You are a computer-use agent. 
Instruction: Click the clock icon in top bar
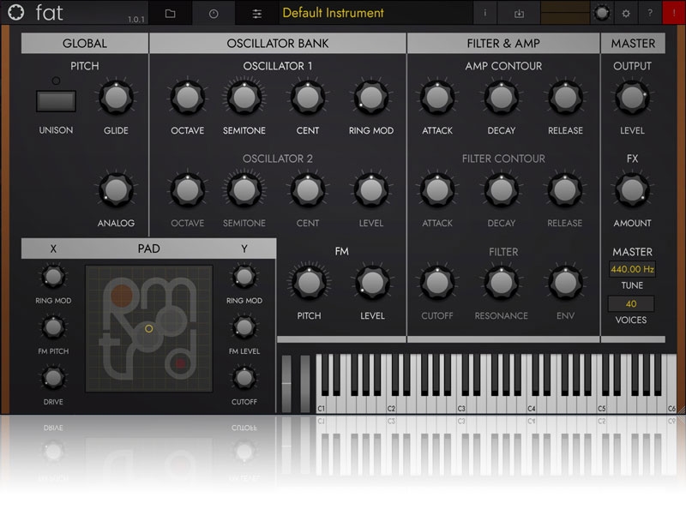[214, 13]
